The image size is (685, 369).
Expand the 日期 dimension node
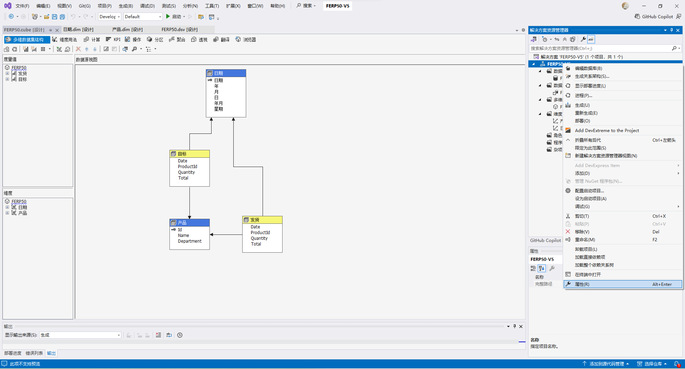click(x=7, y=207)
